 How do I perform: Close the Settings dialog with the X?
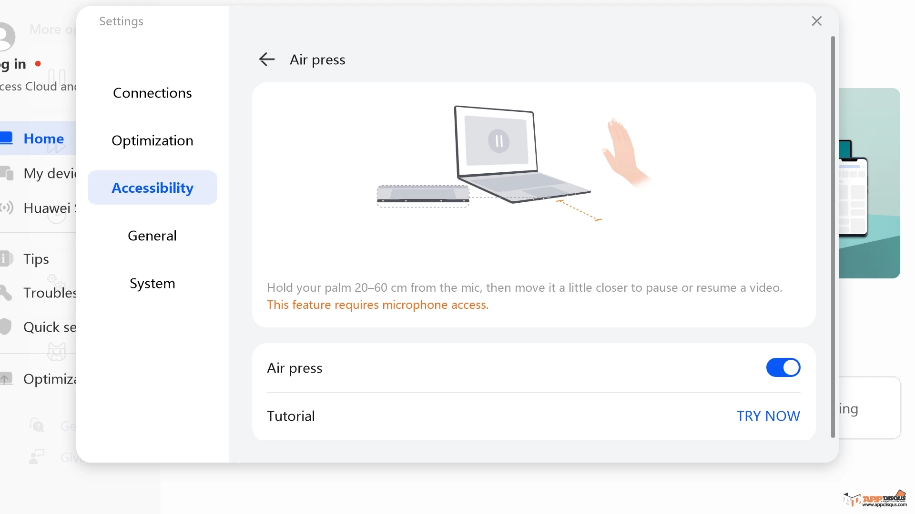click(817, 21)
